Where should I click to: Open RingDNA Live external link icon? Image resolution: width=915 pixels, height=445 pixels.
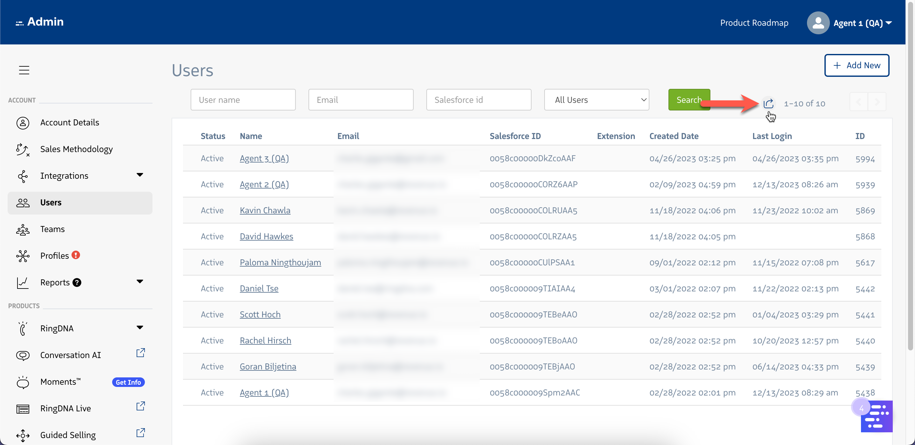click(141, 406)
